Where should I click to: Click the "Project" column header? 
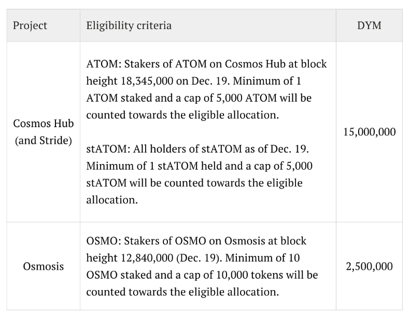30,25
